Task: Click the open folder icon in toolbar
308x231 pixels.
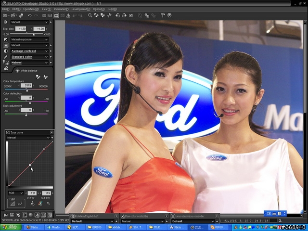Action: tap(13, 15)
